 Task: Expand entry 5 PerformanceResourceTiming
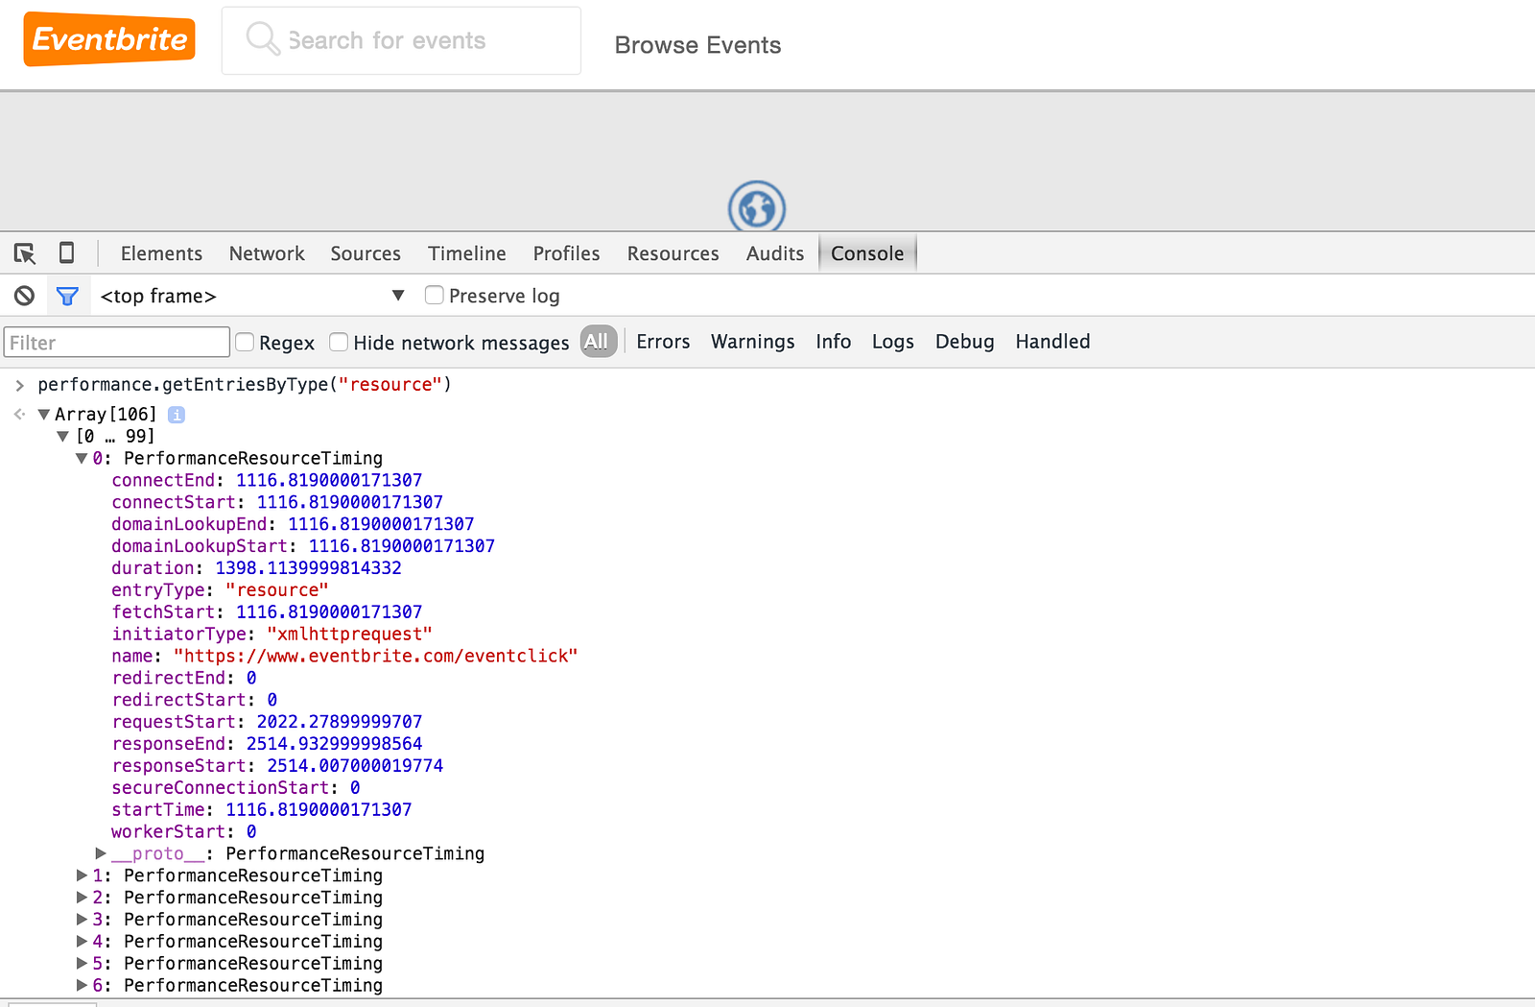point(83,963)
